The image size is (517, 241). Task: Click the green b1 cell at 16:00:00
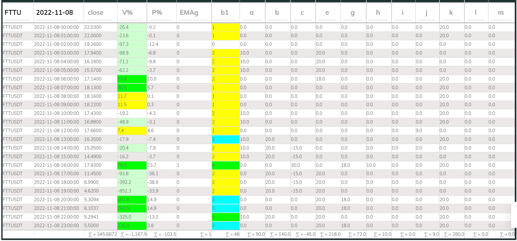point(225,165)
